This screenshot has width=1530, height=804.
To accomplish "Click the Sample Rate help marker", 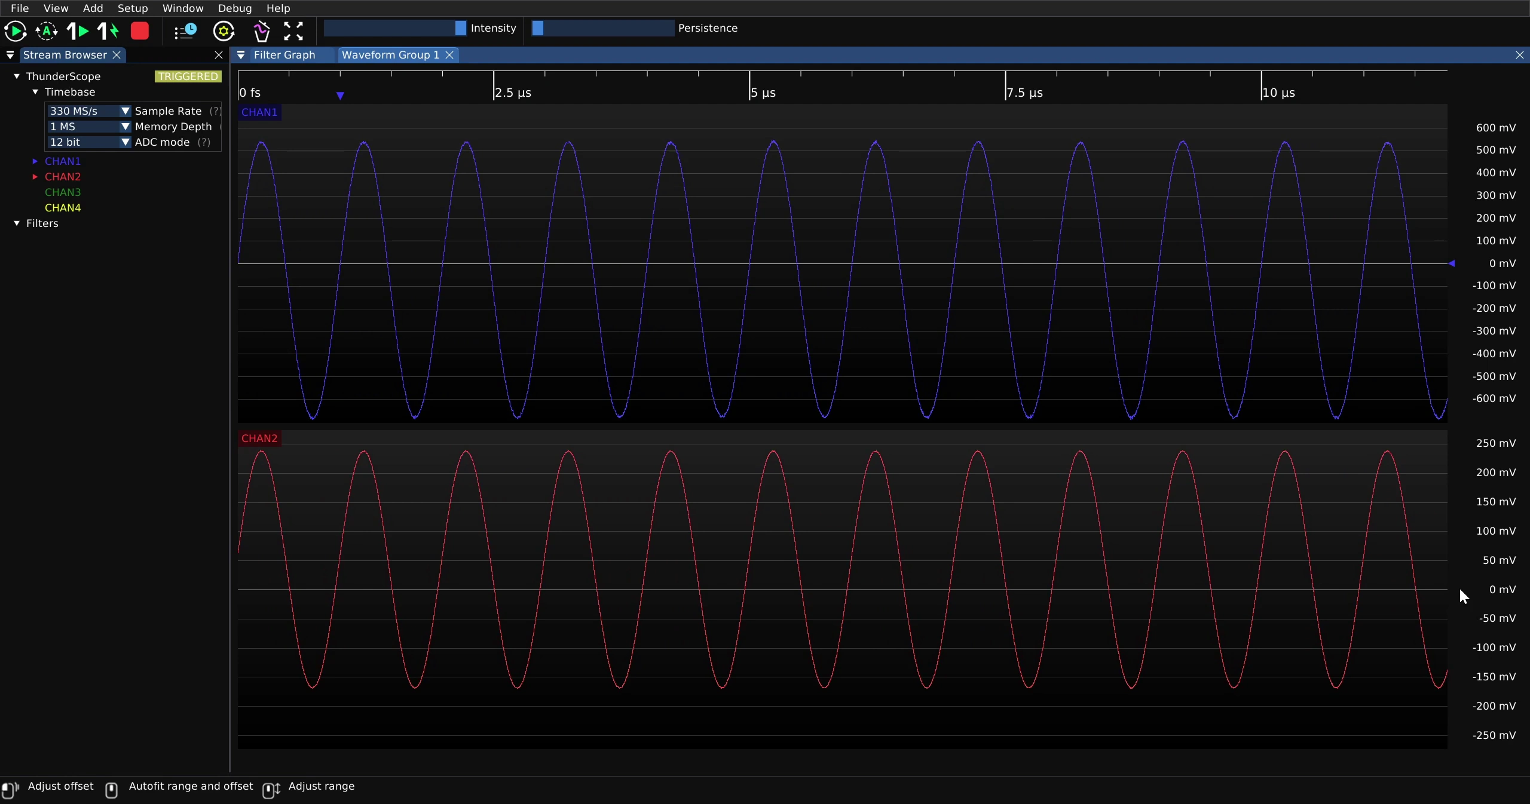I will point(215,111).
